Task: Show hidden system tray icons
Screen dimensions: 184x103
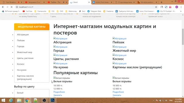Action: click(153, 100)
